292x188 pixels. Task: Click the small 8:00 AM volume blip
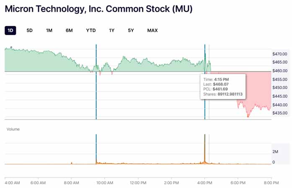tap(72, 162)
